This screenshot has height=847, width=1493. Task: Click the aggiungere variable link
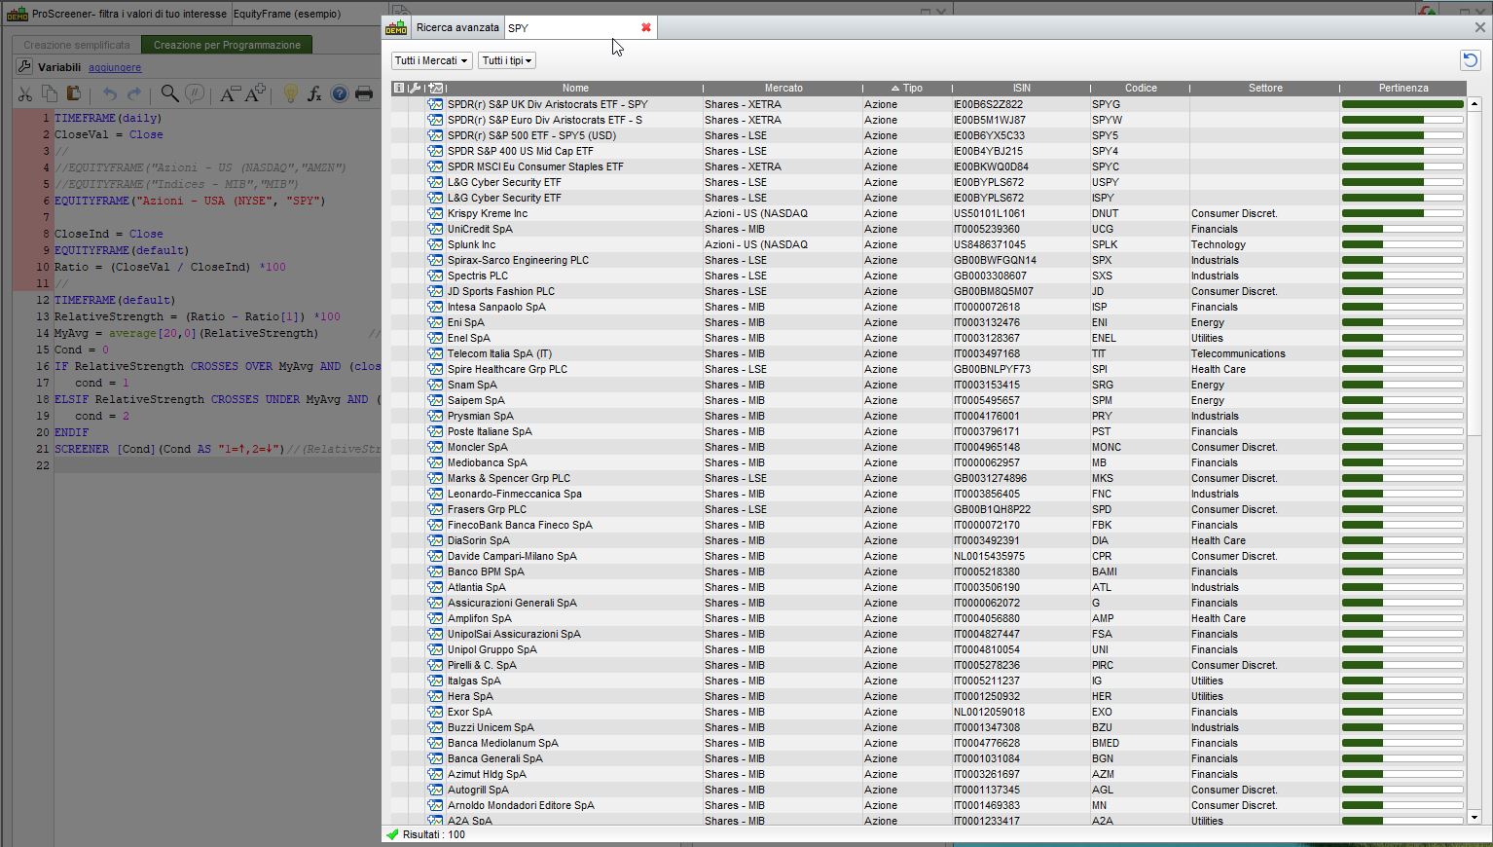pyautogui.click(x=115, y=67)
